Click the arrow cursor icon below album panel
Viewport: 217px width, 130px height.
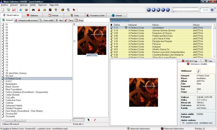pyautogui.click(x=89, y=120)
